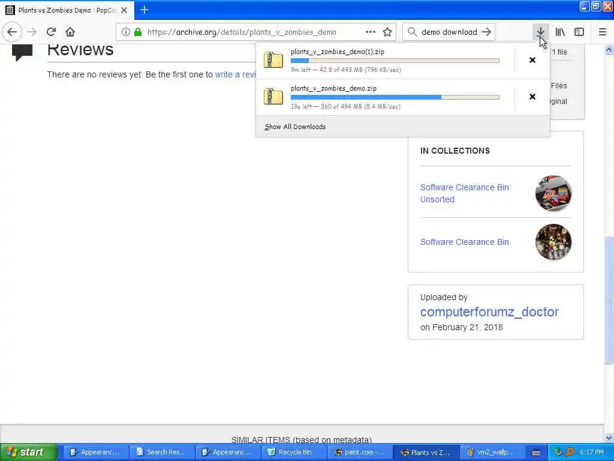Switch to vm2_wallp taskbar window
Viewport: 614px width, 461px height.
click(492, 452)
